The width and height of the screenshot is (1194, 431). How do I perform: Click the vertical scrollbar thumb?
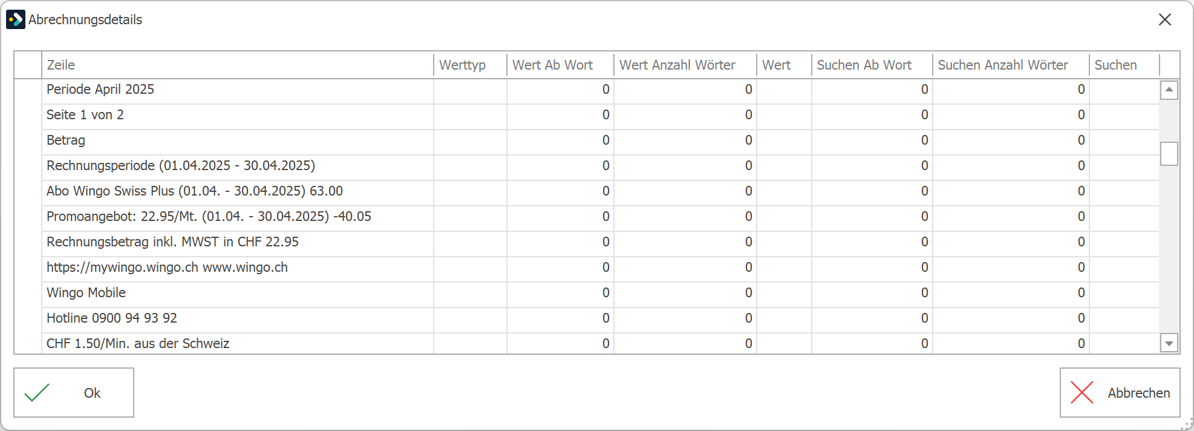point(1169,154)
